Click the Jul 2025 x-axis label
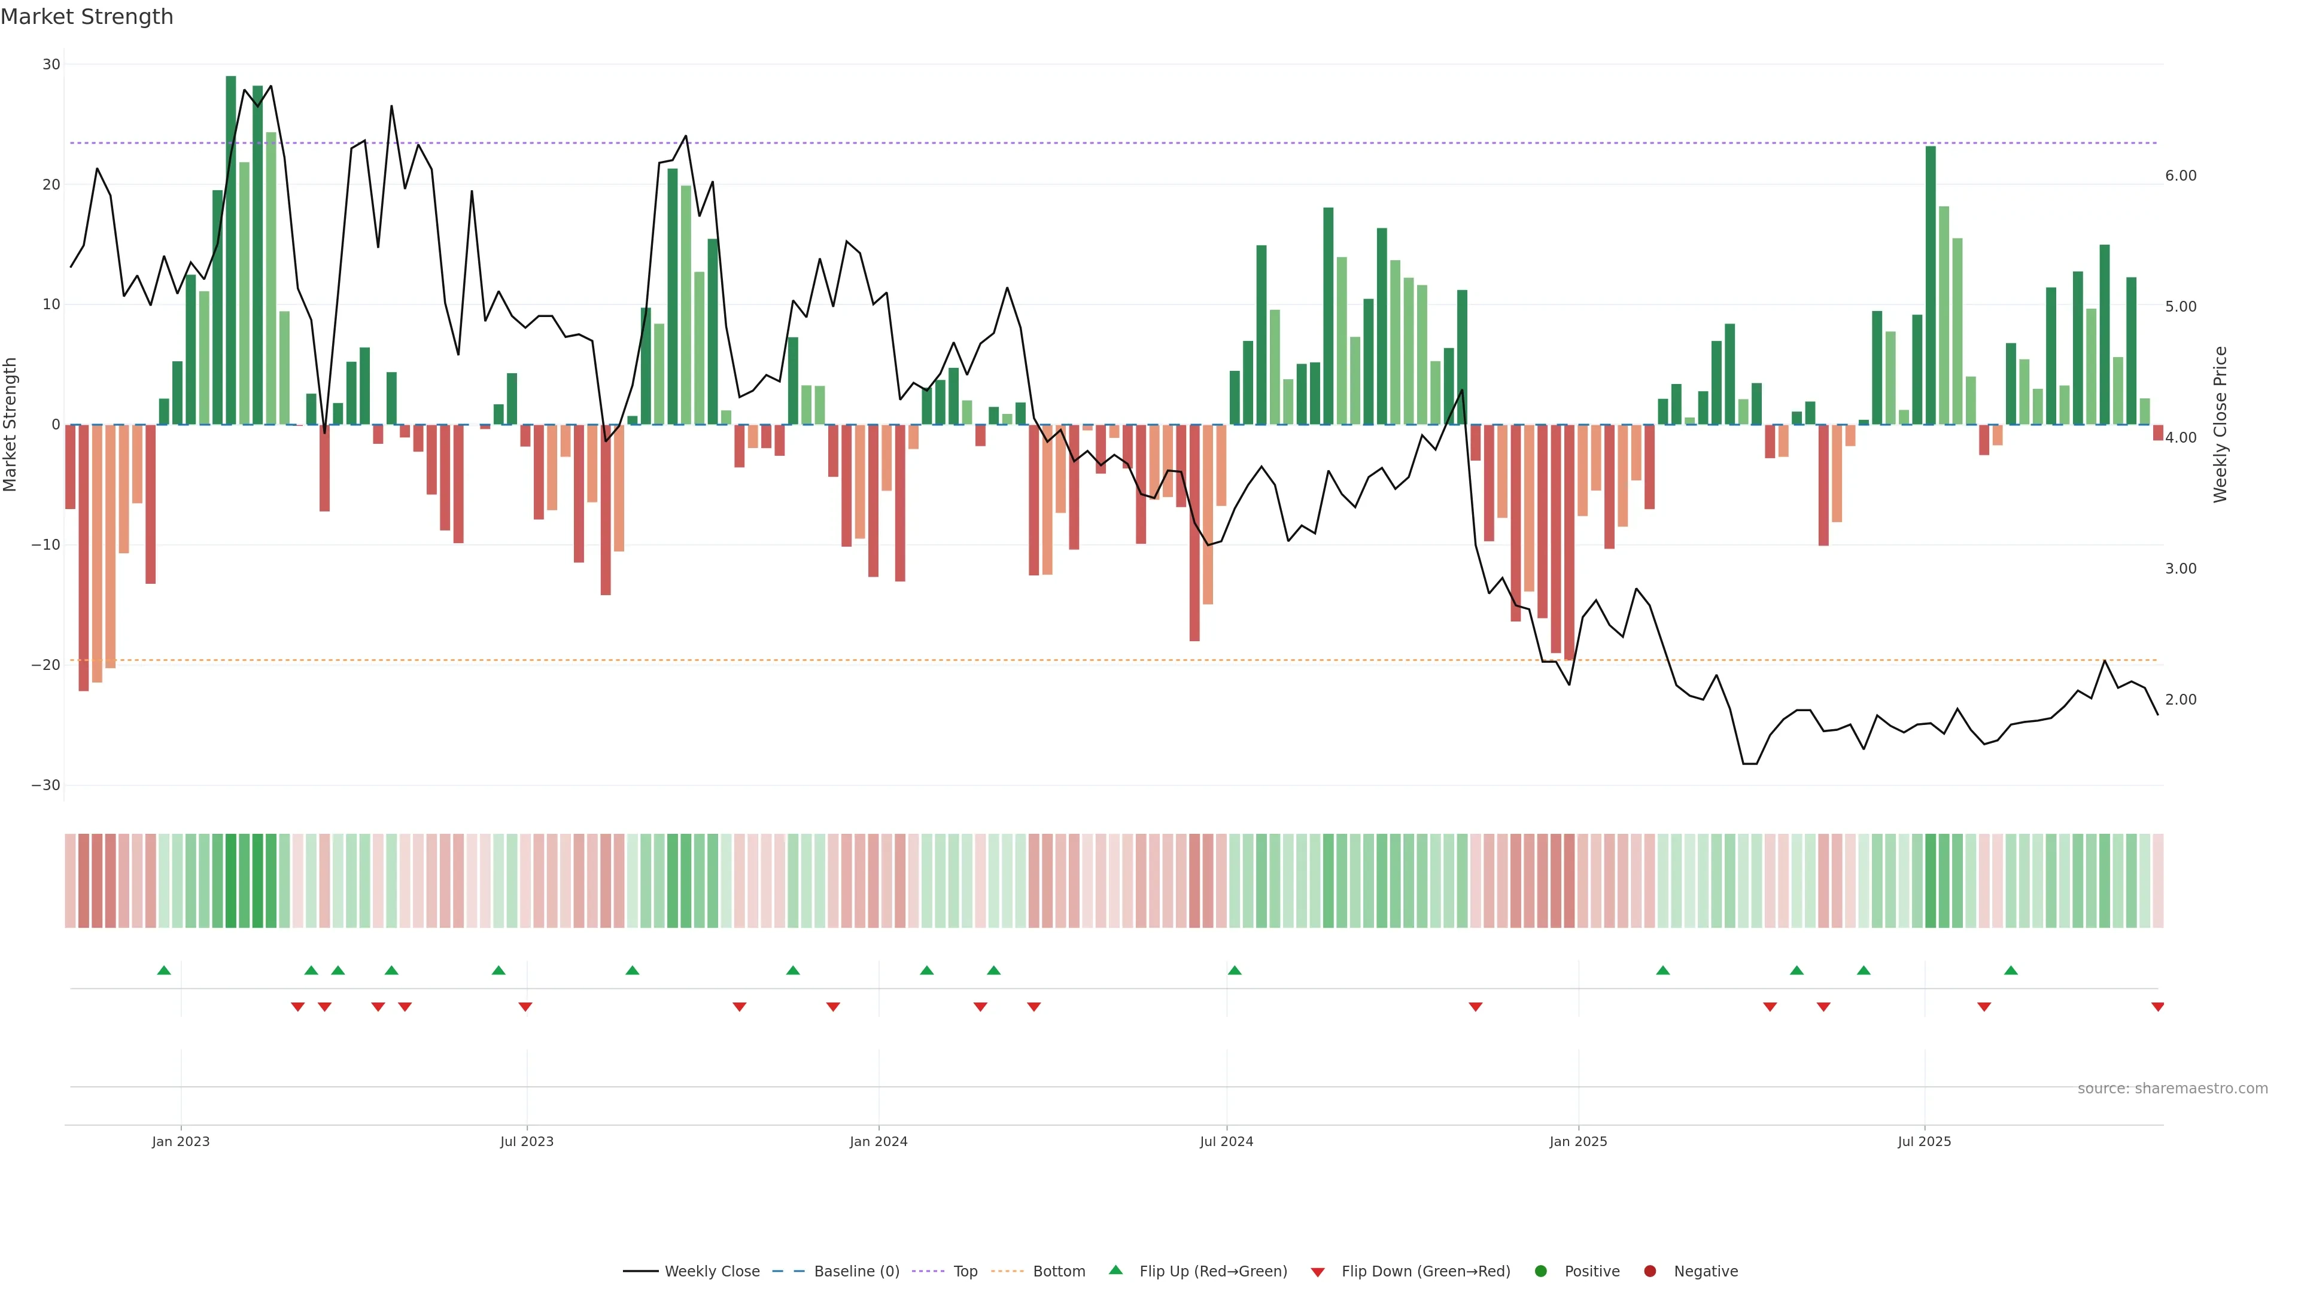The height and width of the screenshot is (1292, 2298). (x=1924, y=1141)
